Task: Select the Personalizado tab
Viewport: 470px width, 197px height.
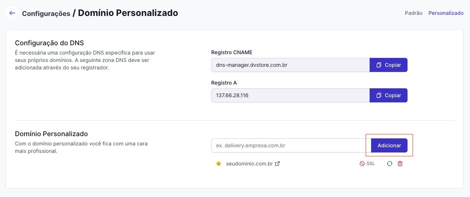Action: point(446,13)
